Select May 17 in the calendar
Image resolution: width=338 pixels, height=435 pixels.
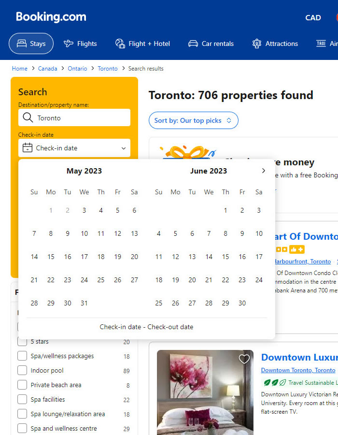[84, 257]
